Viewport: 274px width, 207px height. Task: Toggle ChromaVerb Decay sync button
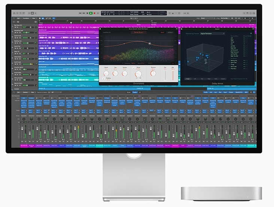[134, 68]
